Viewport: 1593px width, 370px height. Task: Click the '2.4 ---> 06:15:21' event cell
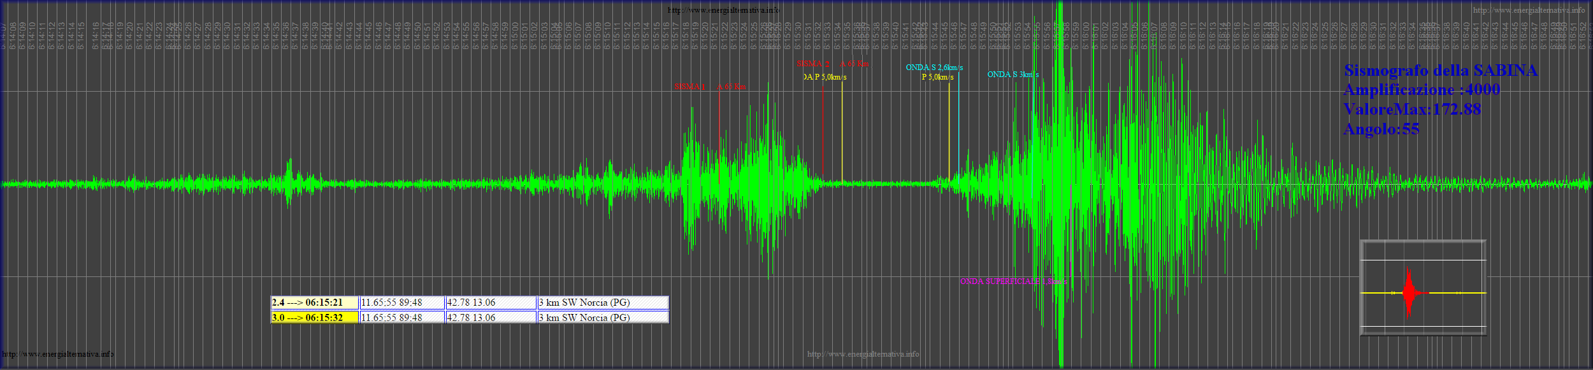point(315,302)
